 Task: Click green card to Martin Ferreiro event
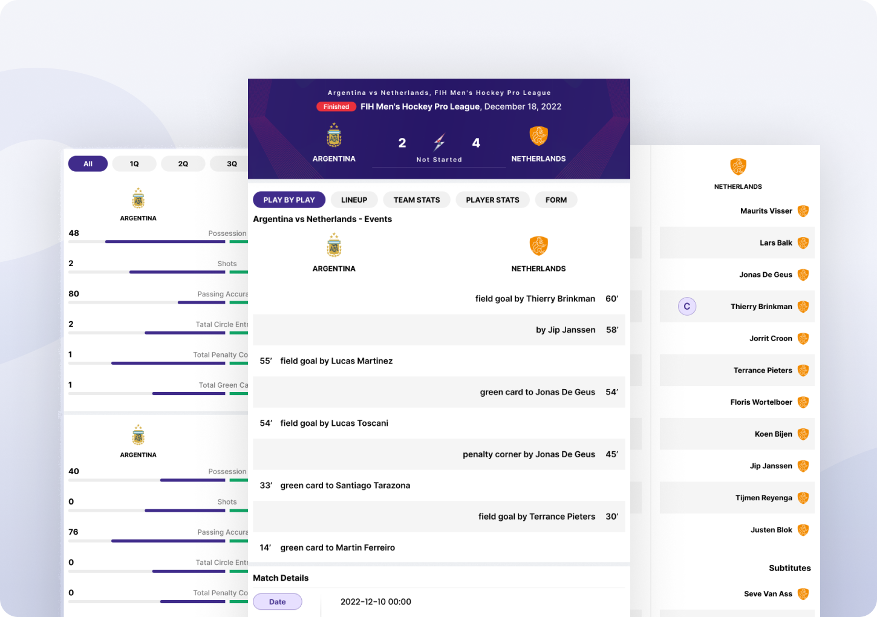pyautogui.click(x=439, y=548)
